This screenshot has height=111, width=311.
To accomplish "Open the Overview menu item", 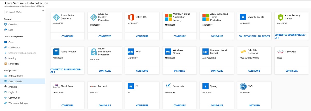I will pos(13,25).
